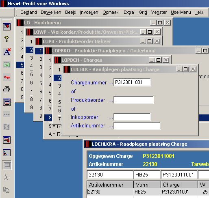
Task: Click the letter A with red X icon
Action: point(7,52)
